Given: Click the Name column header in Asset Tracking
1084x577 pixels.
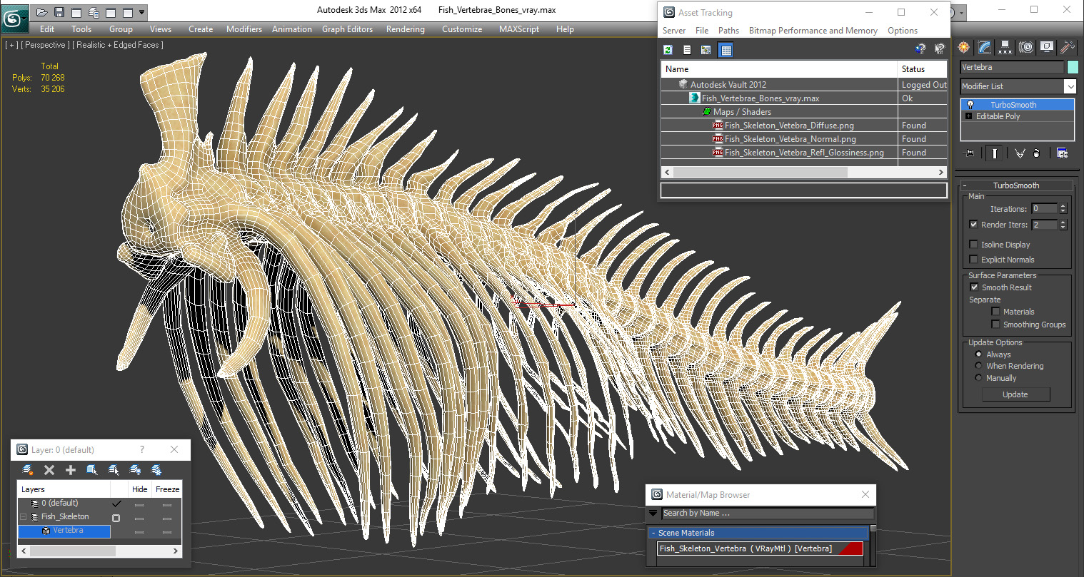Looking at the screenshot, I should (x=779, y=69).
